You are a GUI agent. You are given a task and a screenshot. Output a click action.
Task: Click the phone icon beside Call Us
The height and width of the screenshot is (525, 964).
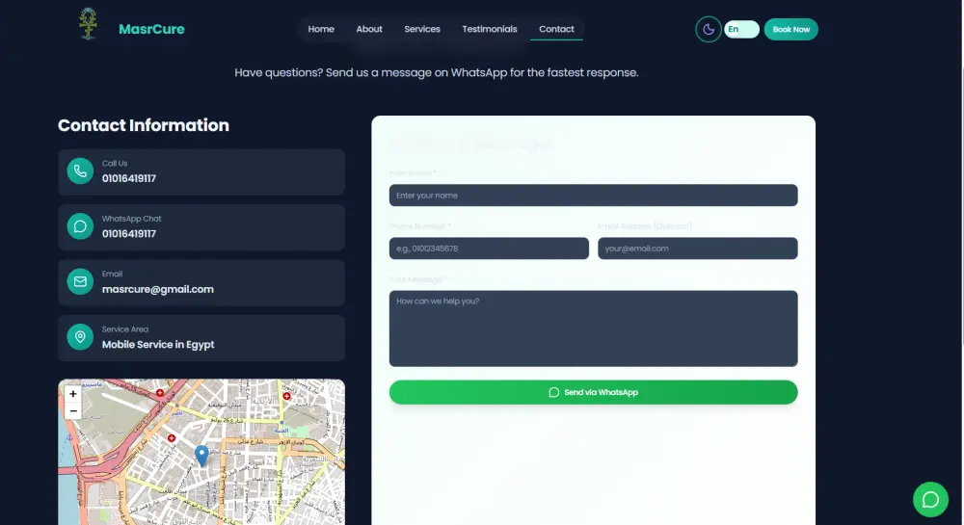tap(80, 171)
